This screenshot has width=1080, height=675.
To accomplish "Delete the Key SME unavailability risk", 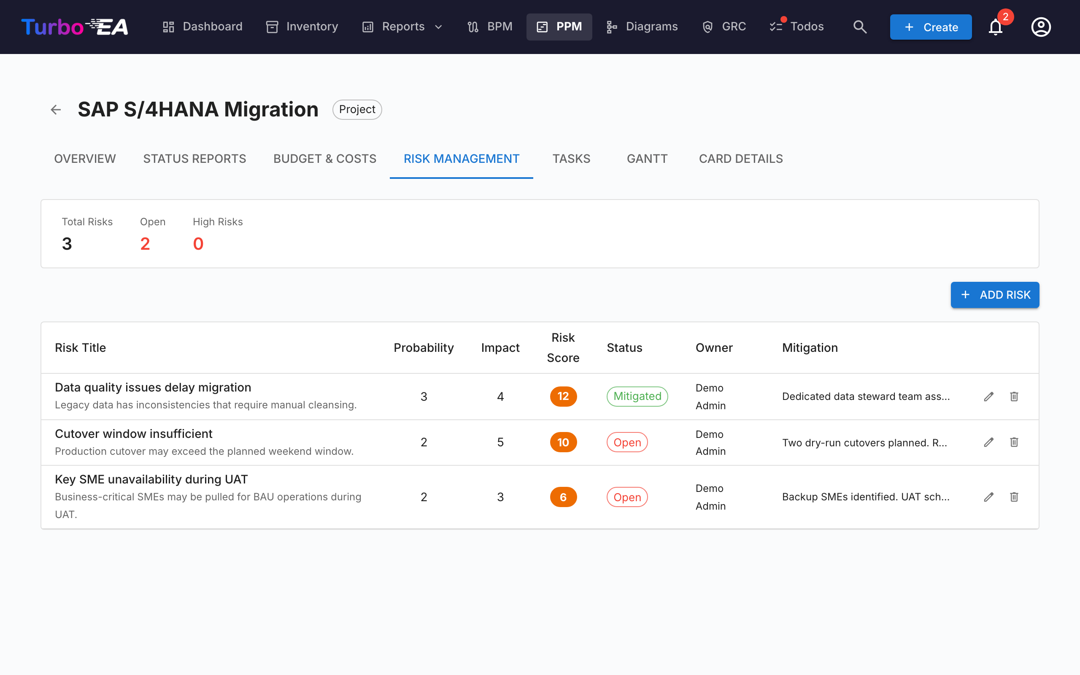I will tap(1014, 497).
